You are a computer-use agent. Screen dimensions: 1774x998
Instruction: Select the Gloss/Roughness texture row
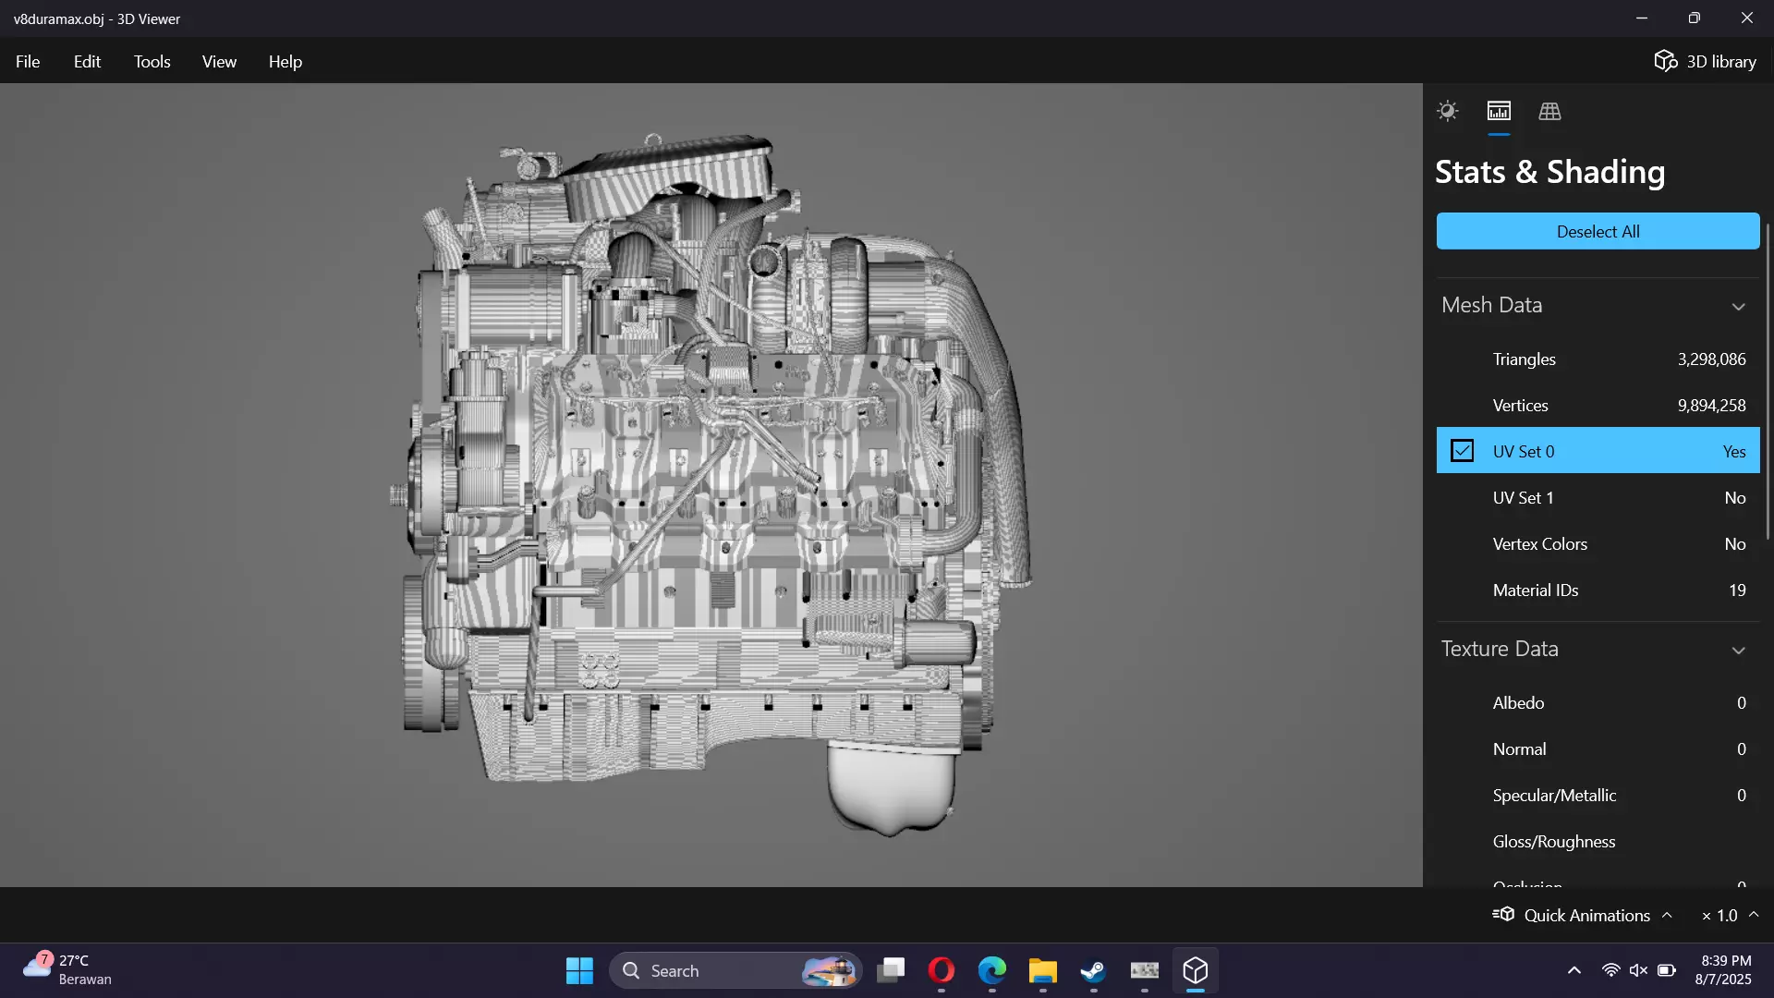pos(1598,841)
